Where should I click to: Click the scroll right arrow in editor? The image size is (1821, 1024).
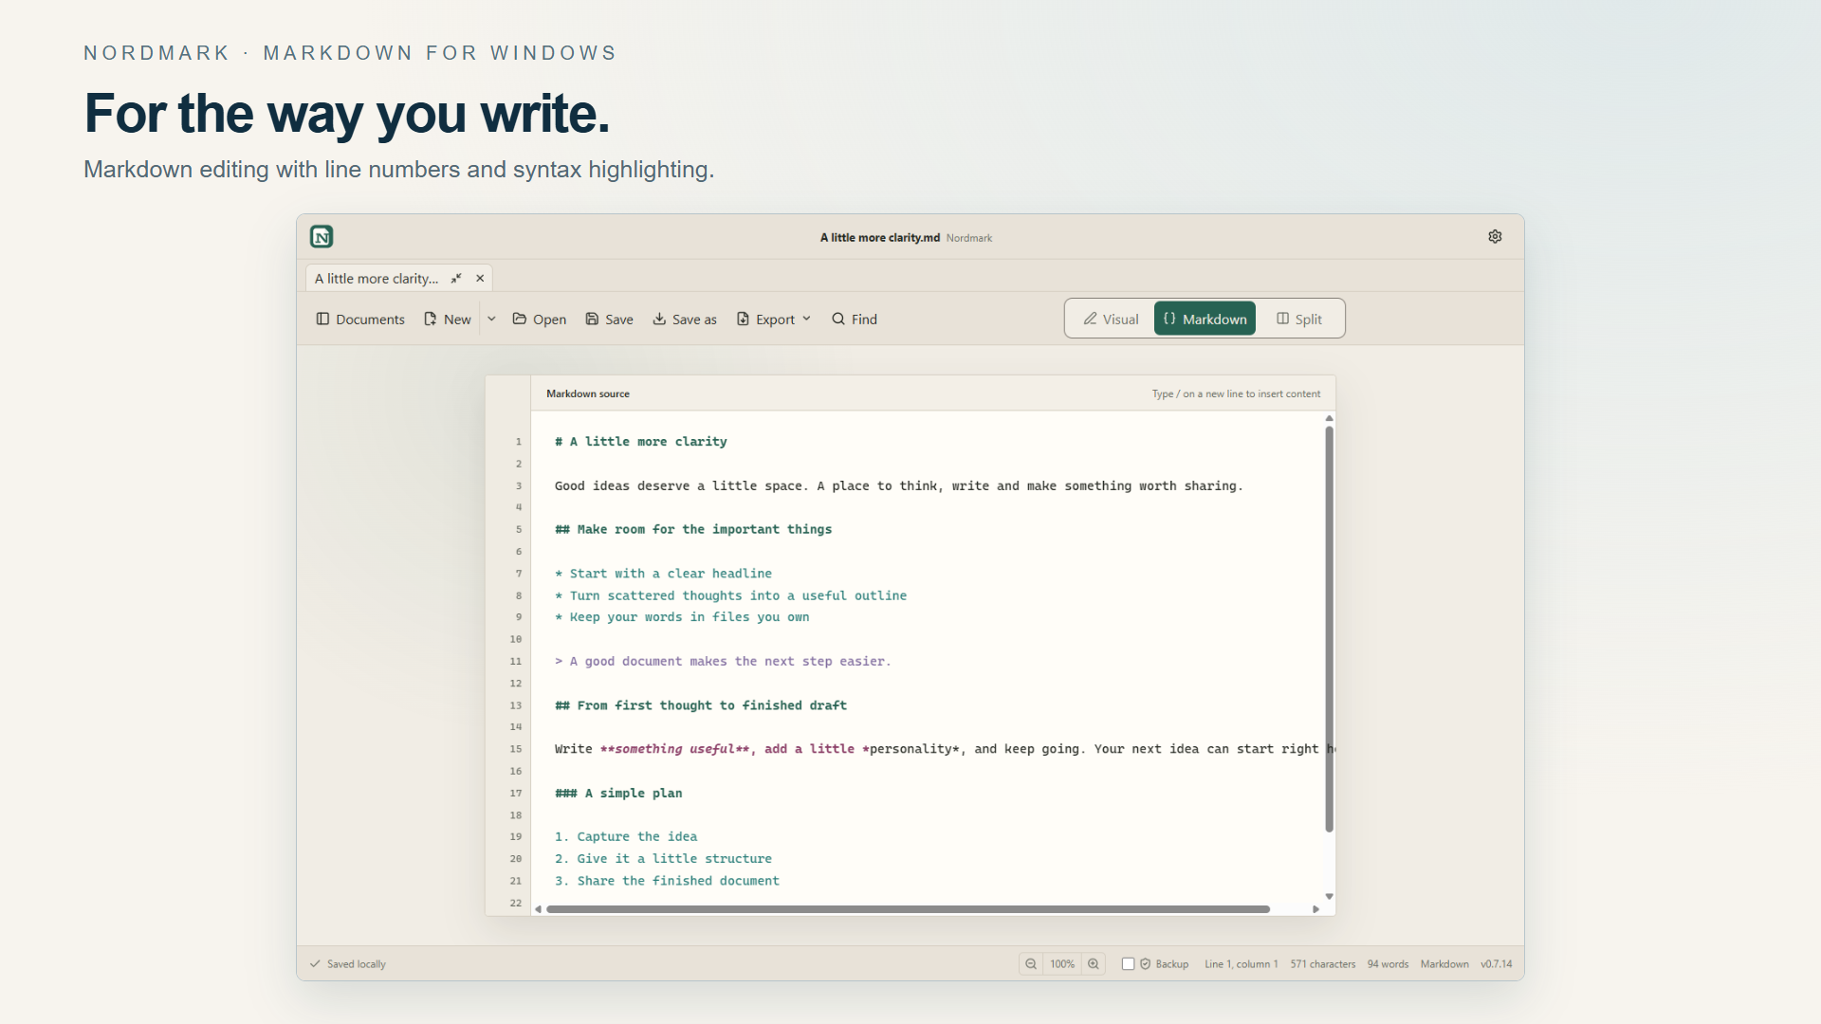pyautogui.click(x=1315, y=909)
